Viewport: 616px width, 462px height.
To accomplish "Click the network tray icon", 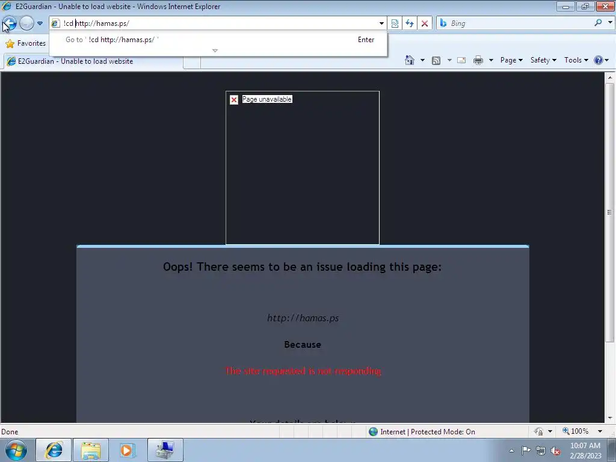I will pos(541,451).
